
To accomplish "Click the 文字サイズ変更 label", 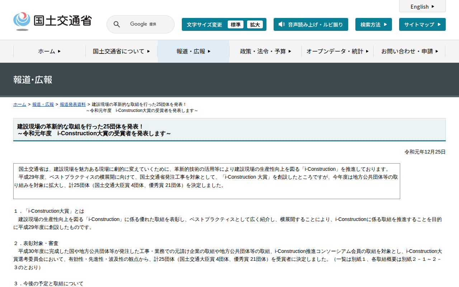I will click(x=204, y=24).
